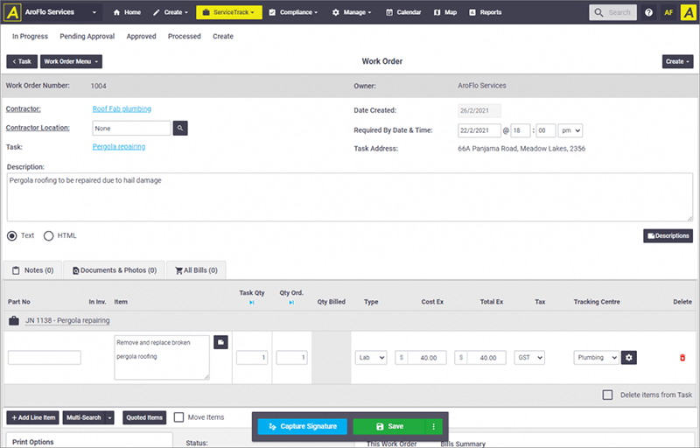The width and height of the screenshot is (700, 448).
Task: Open the Roof Fab plumbing contractor link
Action: point(122,108)
